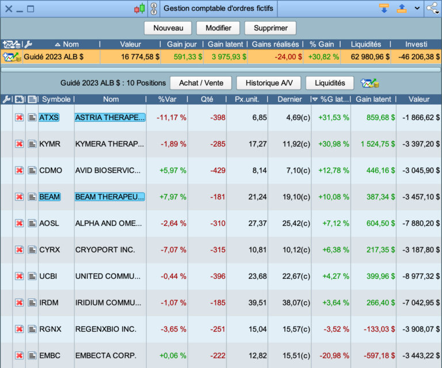The height and width of the screenshot is (368, 442).
Task: Select the CRYOPORT INC. name cell
Action: tap(110, 250)
